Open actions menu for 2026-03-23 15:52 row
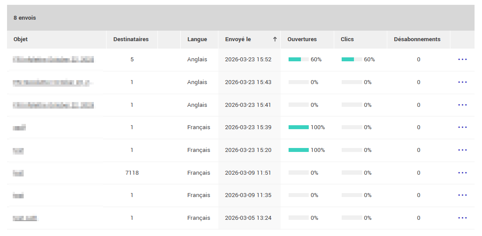Screen dimensions: 482x236 coord(462,60)
